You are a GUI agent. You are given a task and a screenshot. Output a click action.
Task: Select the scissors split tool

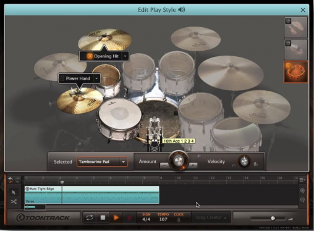14,201
